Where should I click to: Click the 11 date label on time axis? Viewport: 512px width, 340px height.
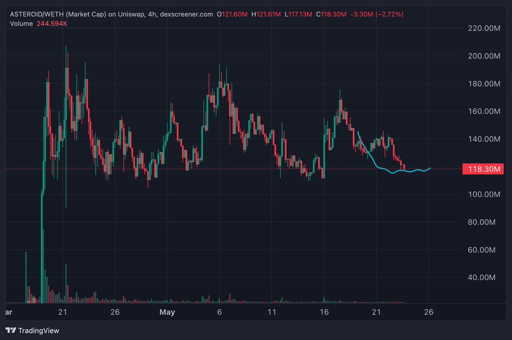(x=272, y=312)
